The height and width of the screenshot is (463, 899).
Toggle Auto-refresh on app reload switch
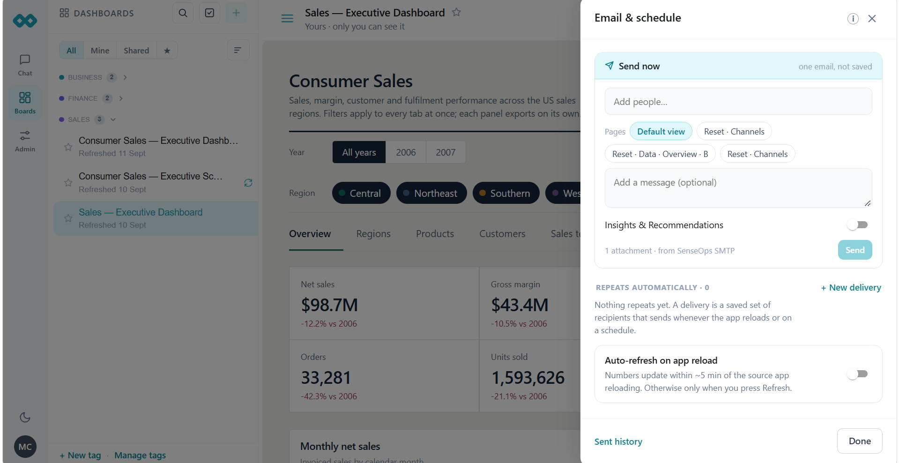coord(857,374)
